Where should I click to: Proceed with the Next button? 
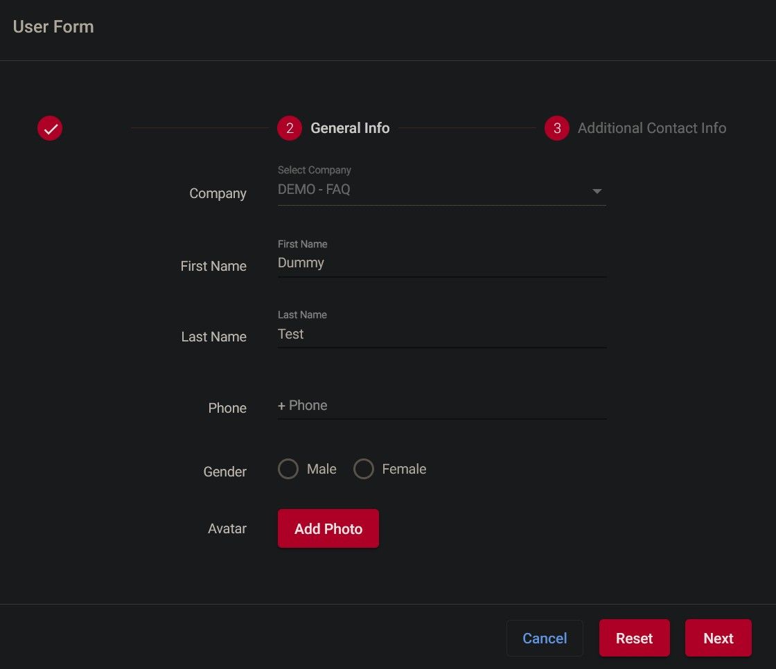[718, 638]
